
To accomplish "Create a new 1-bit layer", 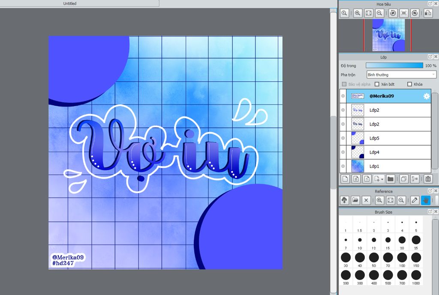I will [x=367, y=179].
